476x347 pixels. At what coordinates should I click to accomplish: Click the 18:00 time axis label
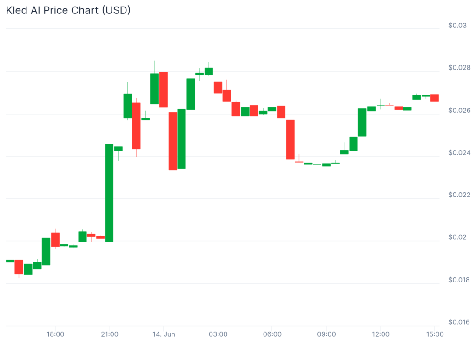point(55,334)
